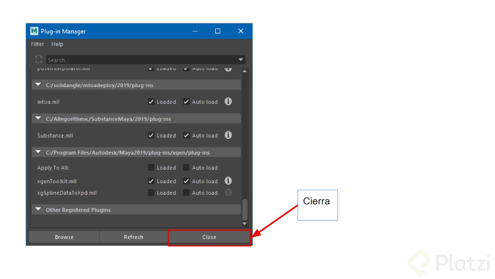Check Loaded in Apply To All row

(x=151, y=167)
